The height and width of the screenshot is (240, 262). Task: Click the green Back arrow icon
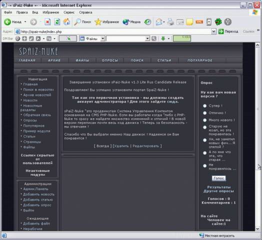coord(7,22)
